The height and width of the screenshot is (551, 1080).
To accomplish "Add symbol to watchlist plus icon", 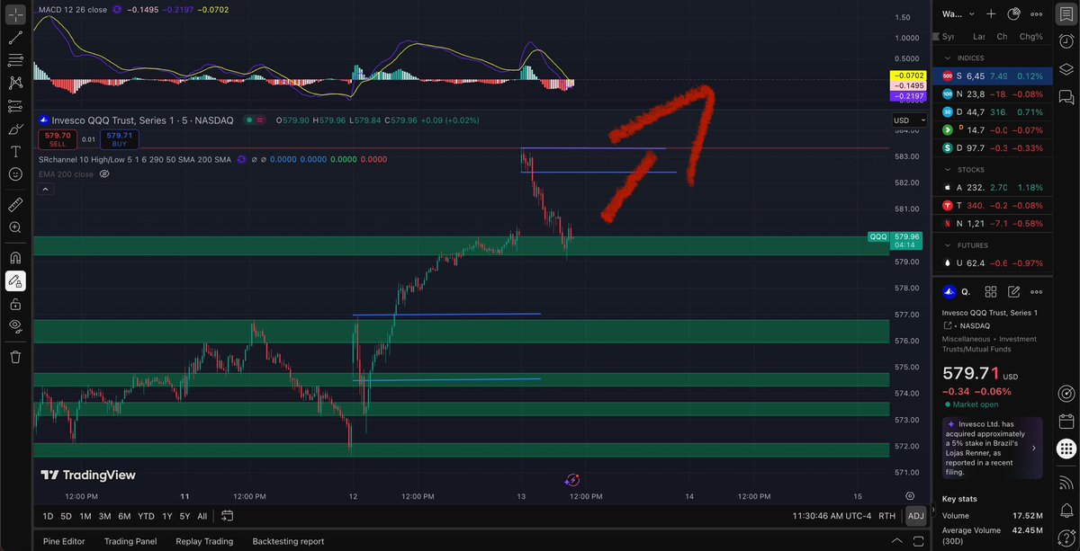I will [991, 13].
